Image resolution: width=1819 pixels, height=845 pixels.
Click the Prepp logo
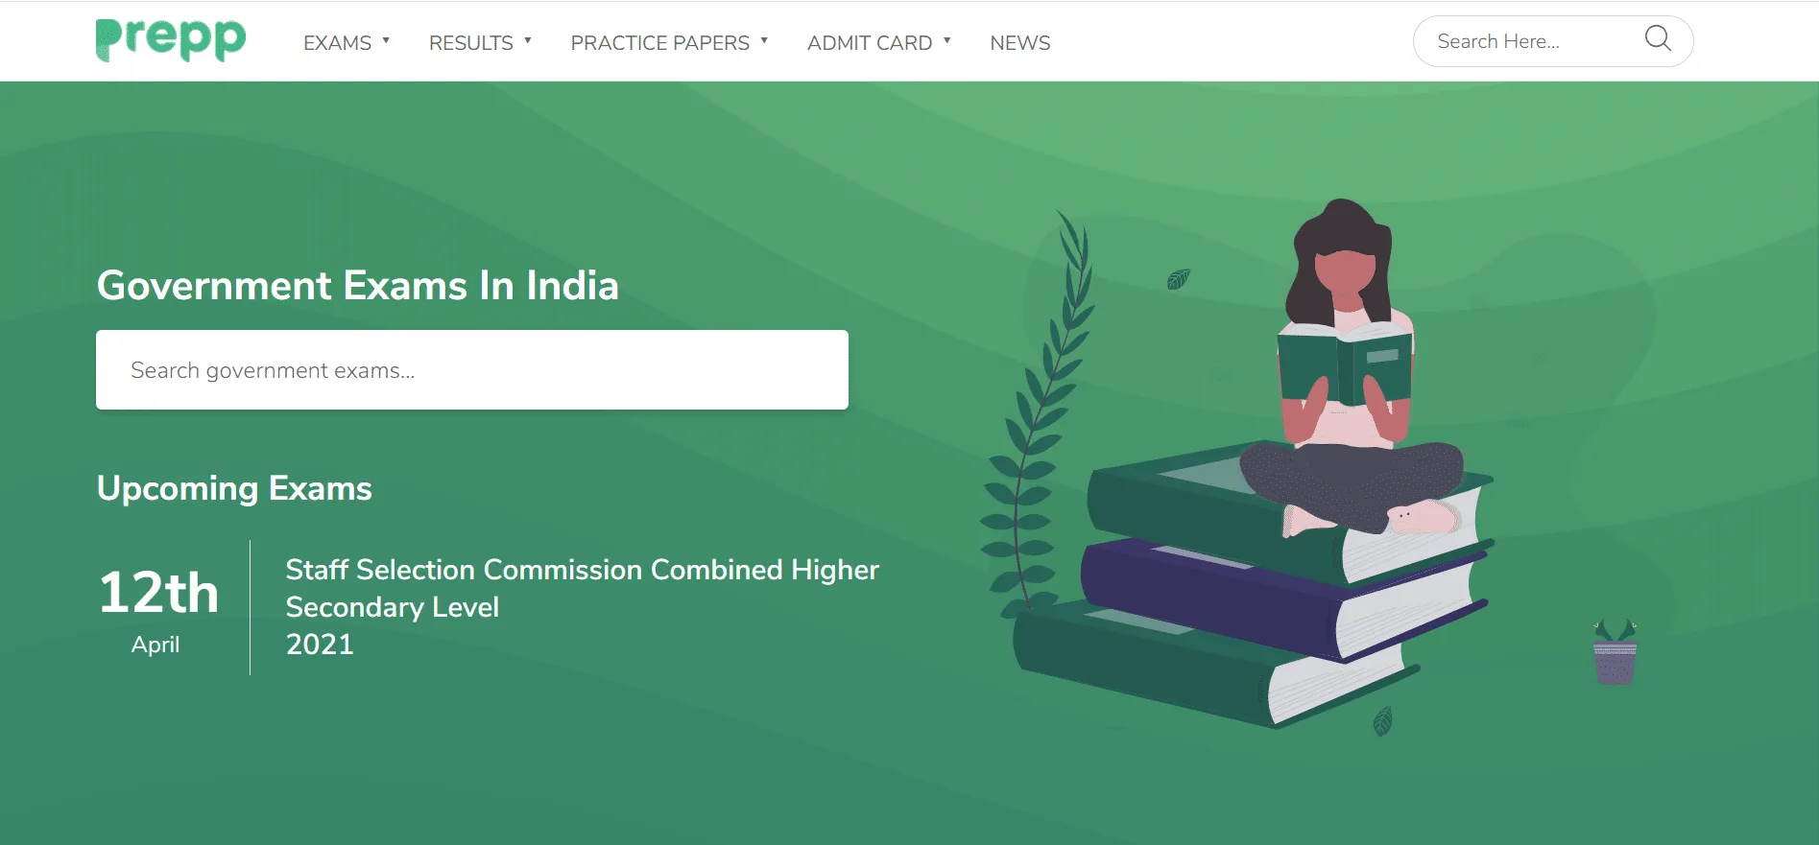click(x=171, y=39)
